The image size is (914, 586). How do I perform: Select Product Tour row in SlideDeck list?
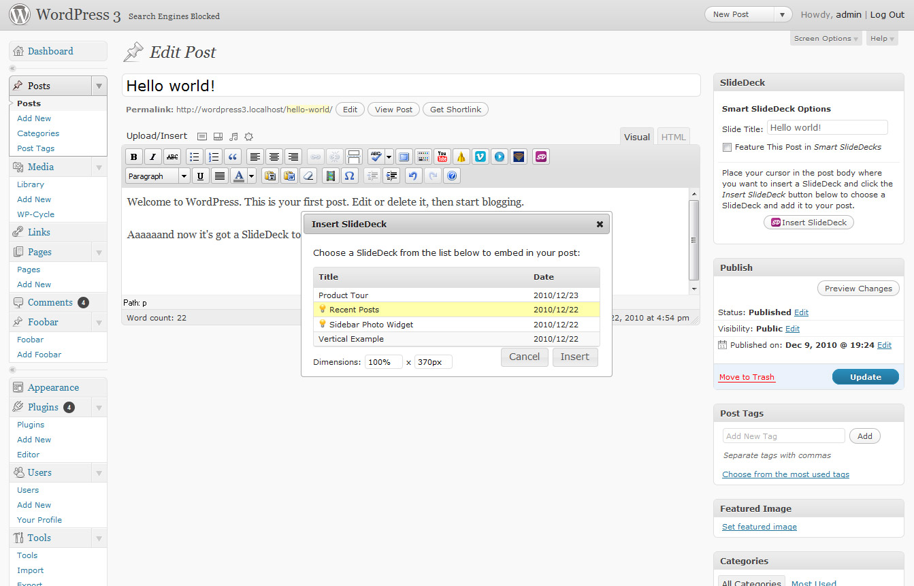tap(457, 295)
